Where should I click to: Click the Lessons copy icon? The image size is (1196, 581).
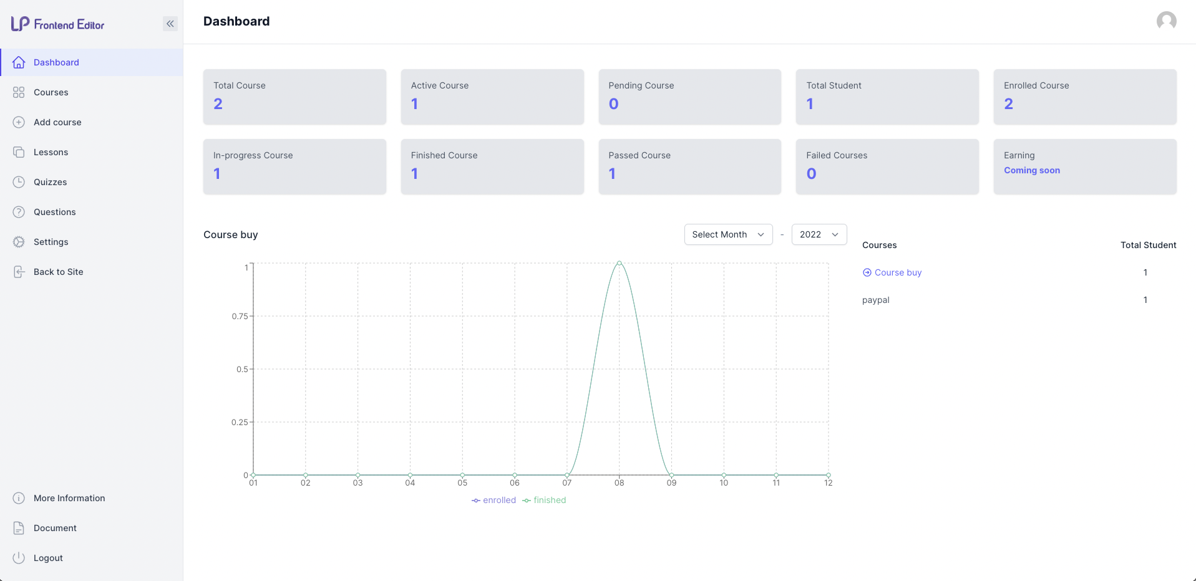point(19,152)
